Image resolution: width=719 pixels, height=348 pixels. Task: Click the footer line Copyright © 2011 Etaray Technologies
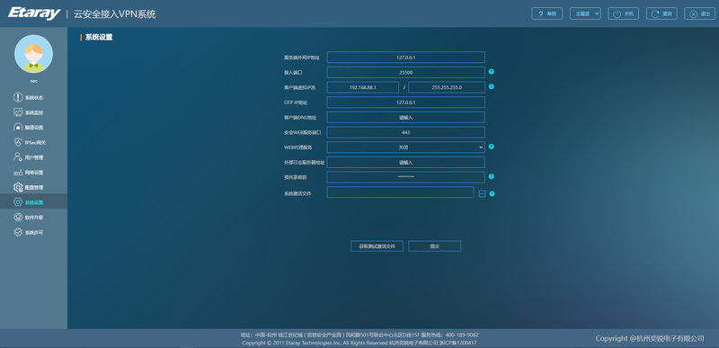(x=359, y=343)
